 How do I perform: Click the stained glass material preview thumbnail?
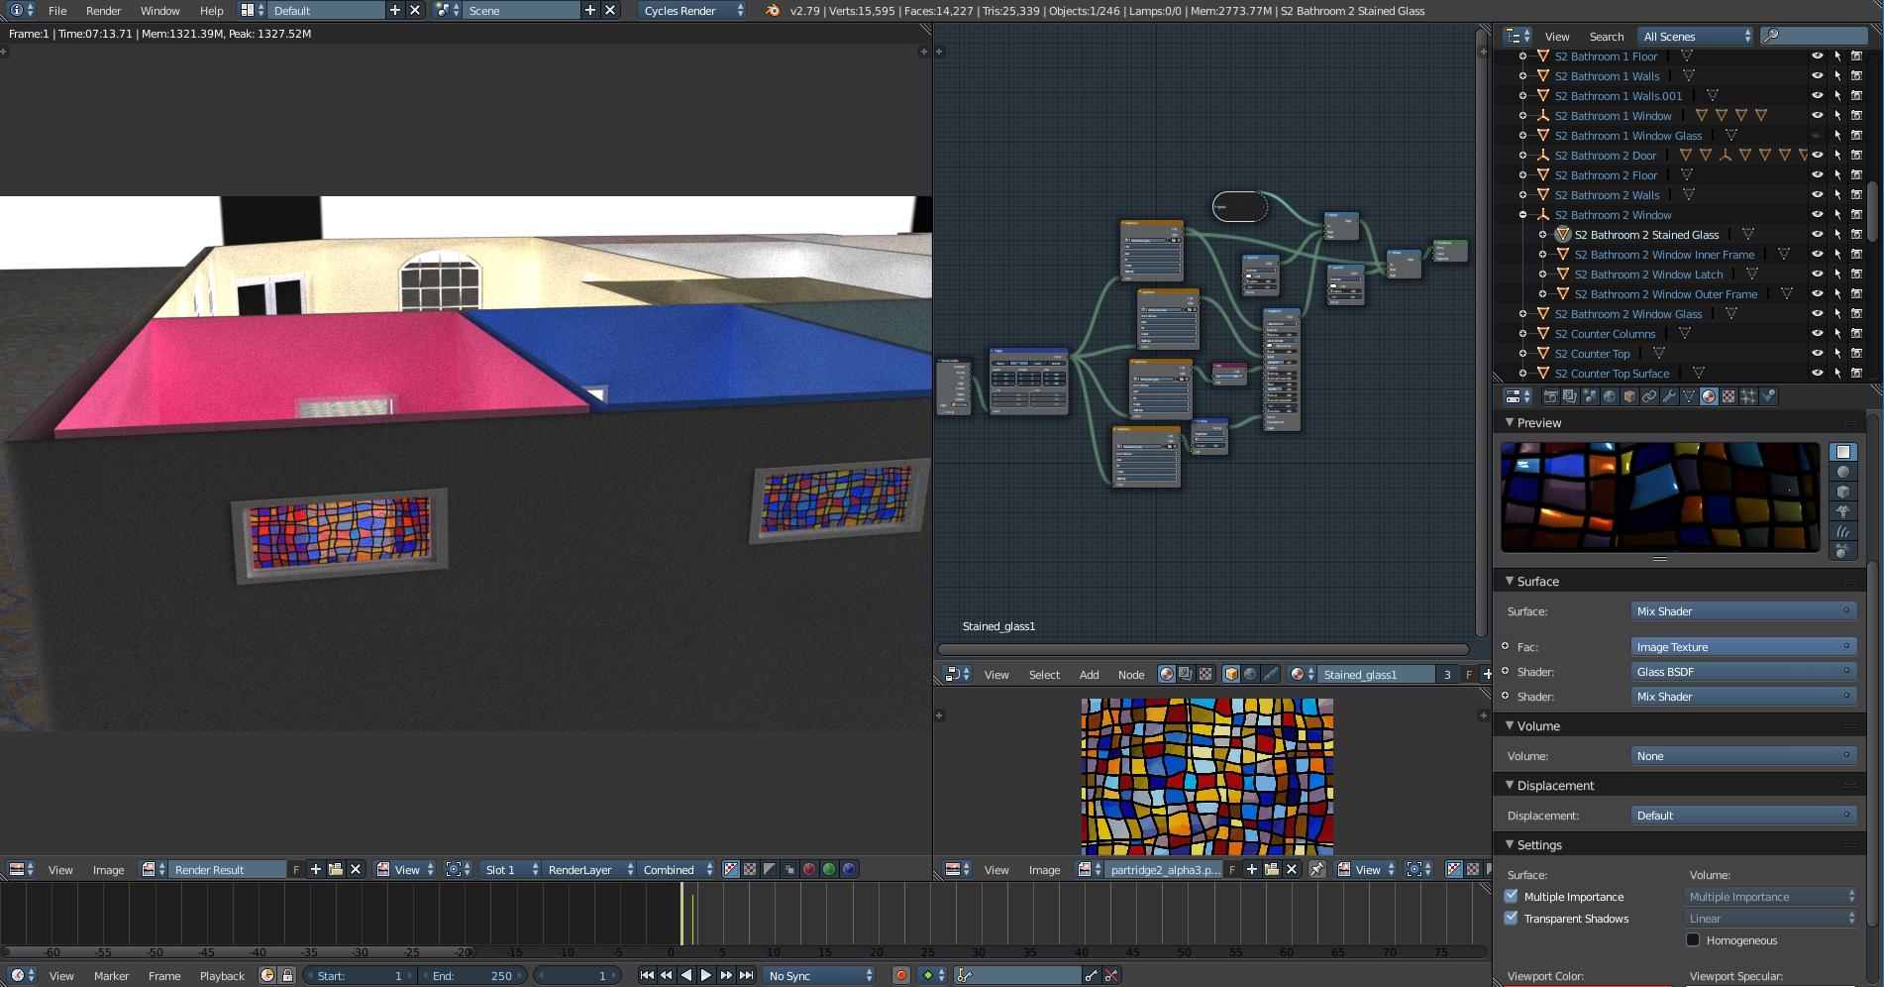click(1659, 497)
